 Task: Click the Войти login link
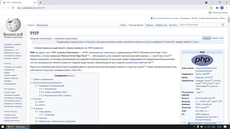tap(222, 18)
